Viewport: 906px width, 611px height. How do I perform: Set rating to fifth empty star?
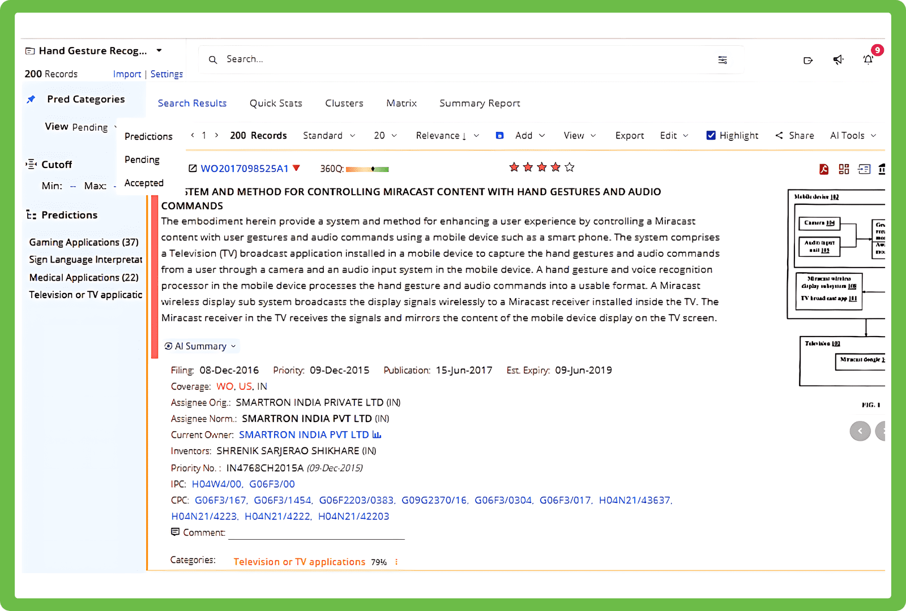pos(570,167)
